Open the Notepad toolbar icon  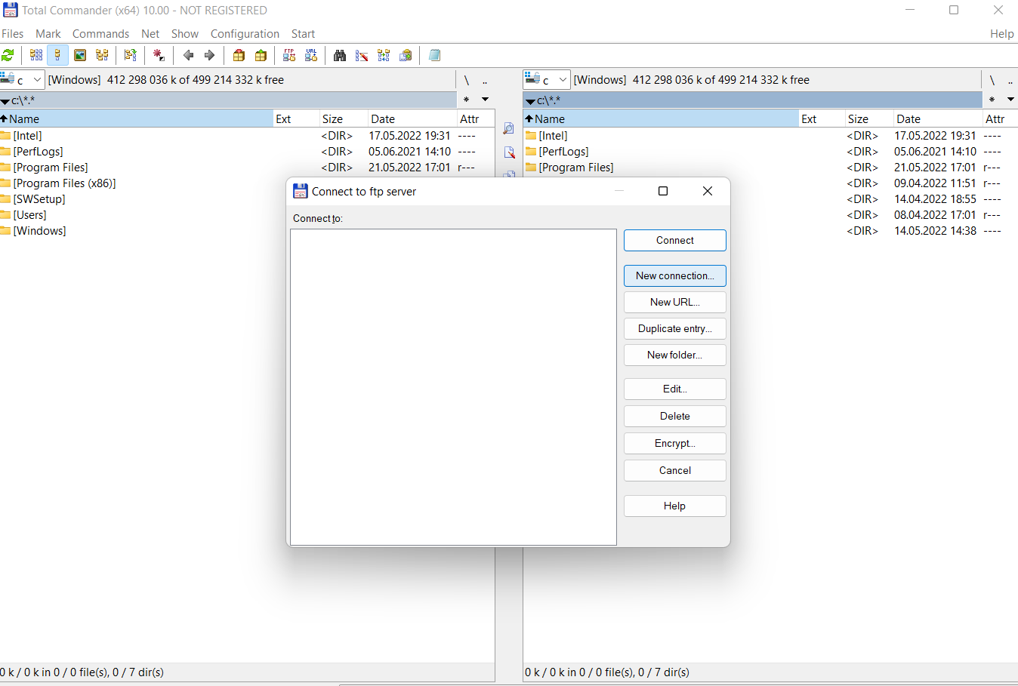[434, 55]
